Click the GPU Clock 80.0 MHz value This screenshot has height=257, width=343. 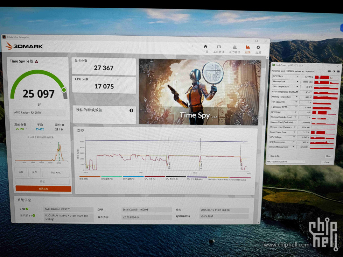click(x=307, y=77)
